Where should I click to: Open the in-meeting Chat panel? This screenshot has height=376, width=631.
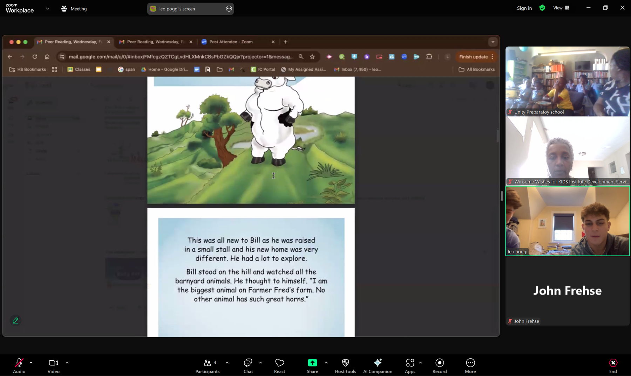tap(248, 365)
